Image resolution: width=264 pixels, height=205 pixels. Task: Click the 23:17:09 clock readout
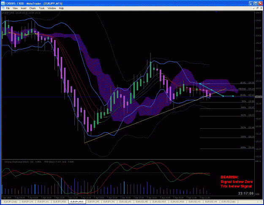(x=246, y=193)
